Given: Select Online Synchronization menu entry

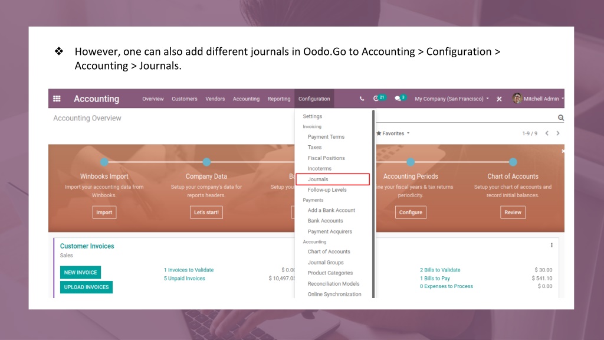Looking at the screenshot, I should tap(334, 294).
